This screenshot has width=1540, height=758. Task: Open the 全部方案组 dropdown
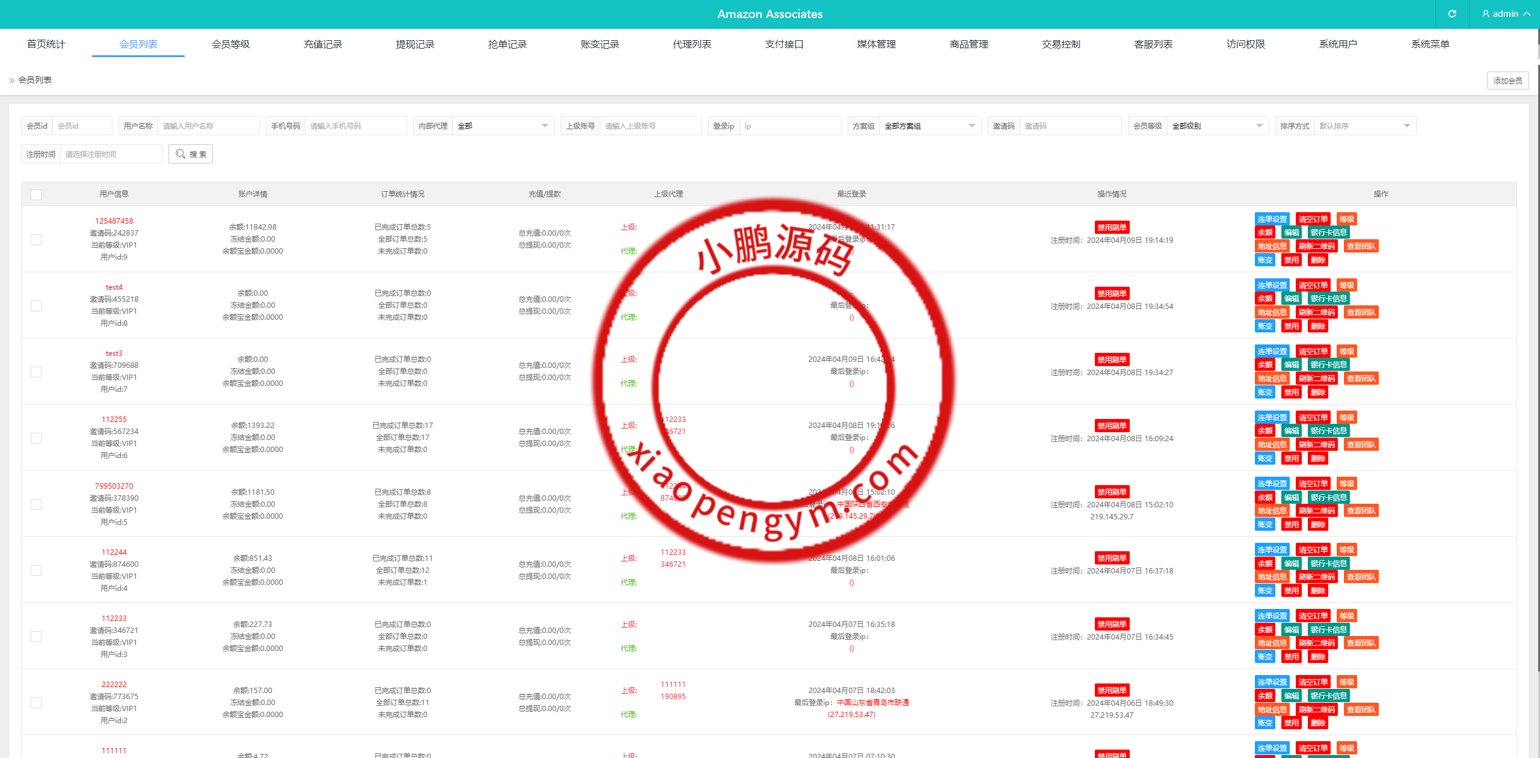(930, 126)
